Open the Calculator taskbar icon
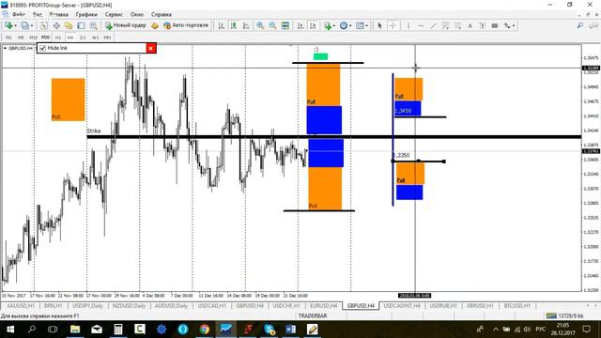The height and width of the screenshot is (338, 601). 118,329
